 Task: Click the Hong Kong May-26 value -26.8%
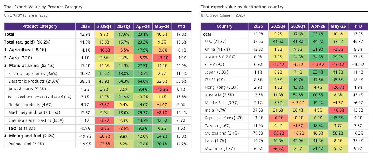click(x=338, y=87)
